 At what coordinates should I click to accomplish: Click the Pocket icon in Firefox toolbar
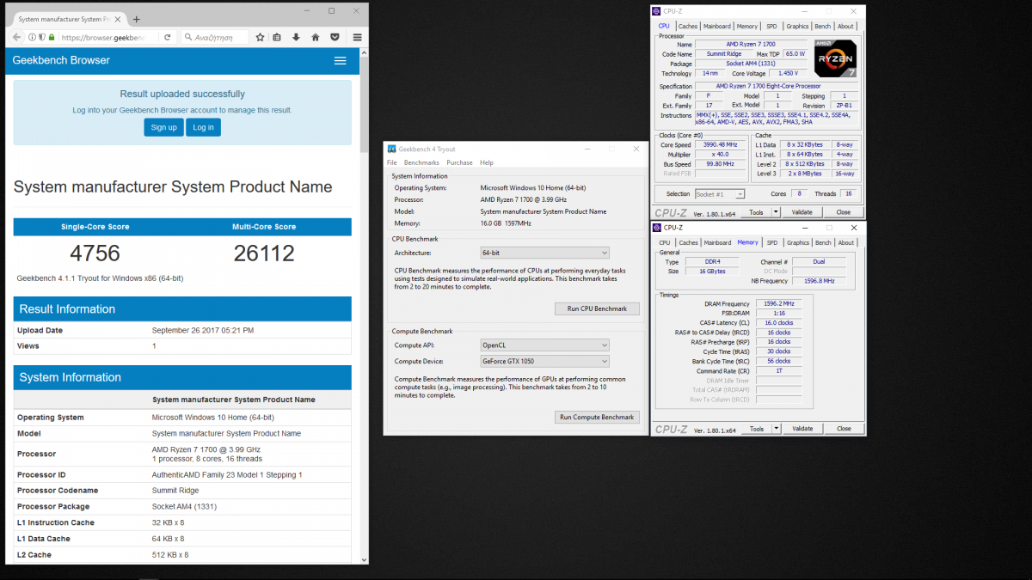pyautogui.click(x=335, y=37)
